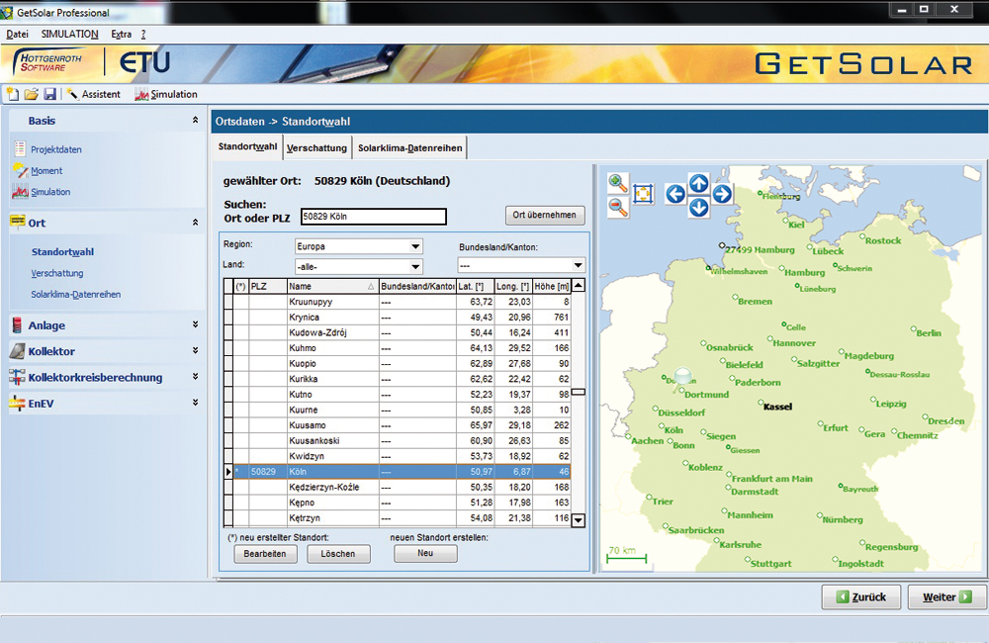This screenshot has height=643, width=989.
Task: Open Simulation in the Basis sidebar panel
Action: tap(42, 192)
